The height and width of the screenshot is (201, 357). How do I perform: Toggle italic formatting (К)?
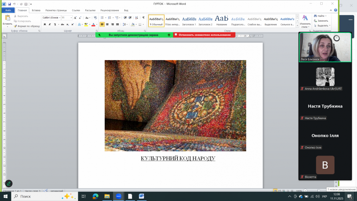[x=50, y=24]
